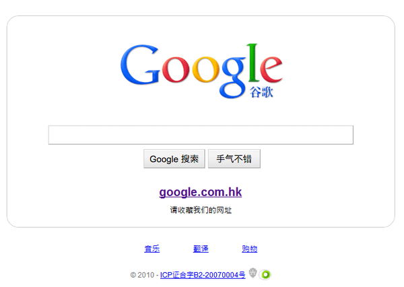The width and height of the screenshot is (404, 287).
Task: Click the blue lowercase 'g' in logo
Action: pyautogui.click(x=233, y=77)
